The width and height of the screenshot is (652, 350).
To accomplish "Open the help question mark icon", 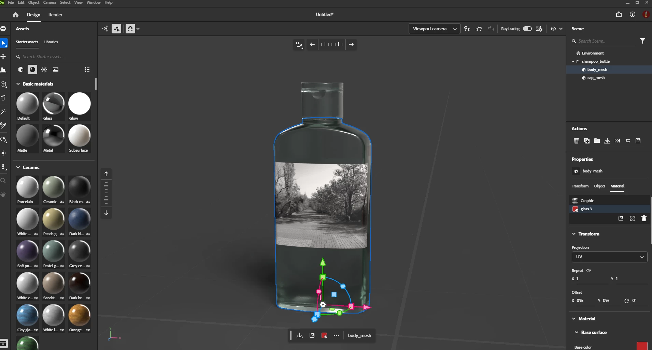I will click(633, 14).
